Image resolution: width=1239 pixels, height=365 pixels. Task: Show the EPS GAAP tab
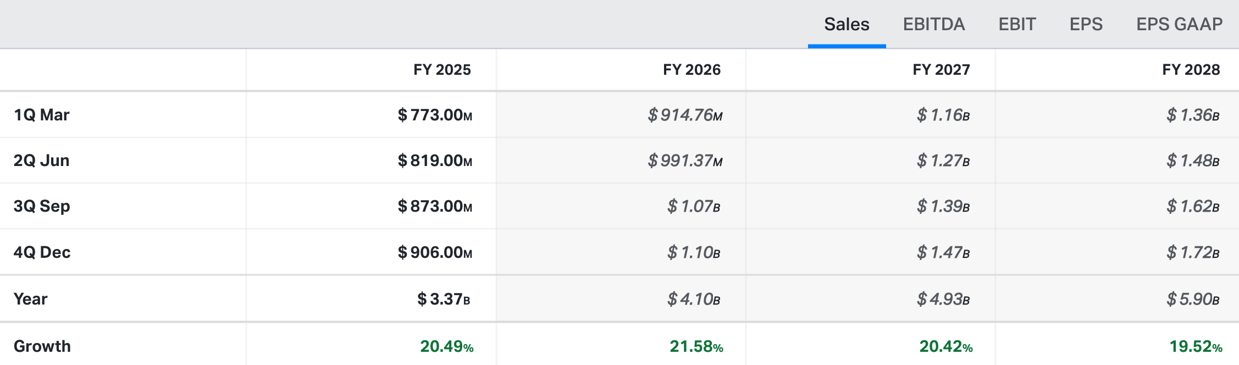[x=1179, y=24]
